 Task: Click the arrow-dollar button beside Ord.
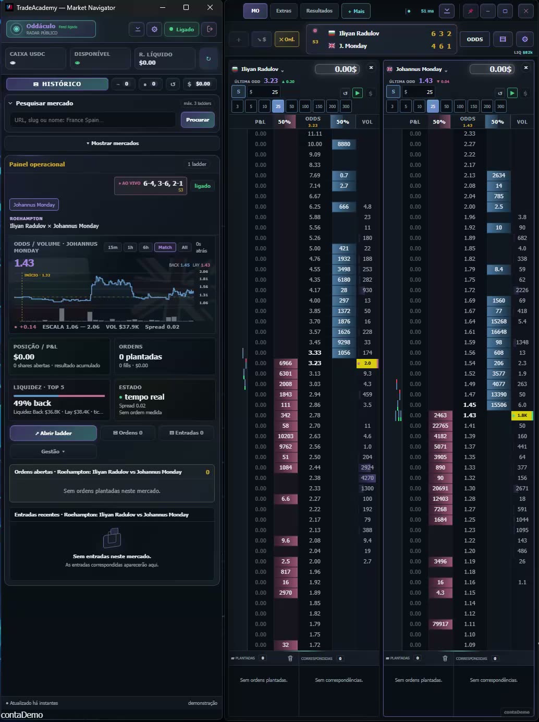(261, 39)
